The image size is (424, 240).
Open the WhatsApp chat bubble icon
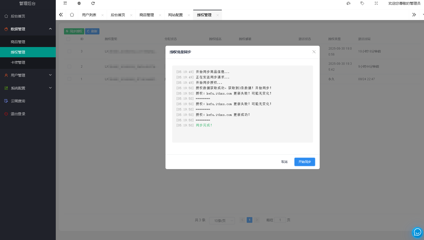pos(417,233)
